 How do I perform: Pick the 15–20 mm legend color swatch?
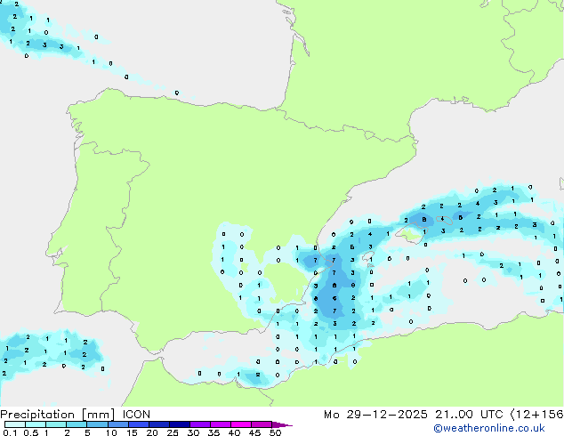point(139,424)
